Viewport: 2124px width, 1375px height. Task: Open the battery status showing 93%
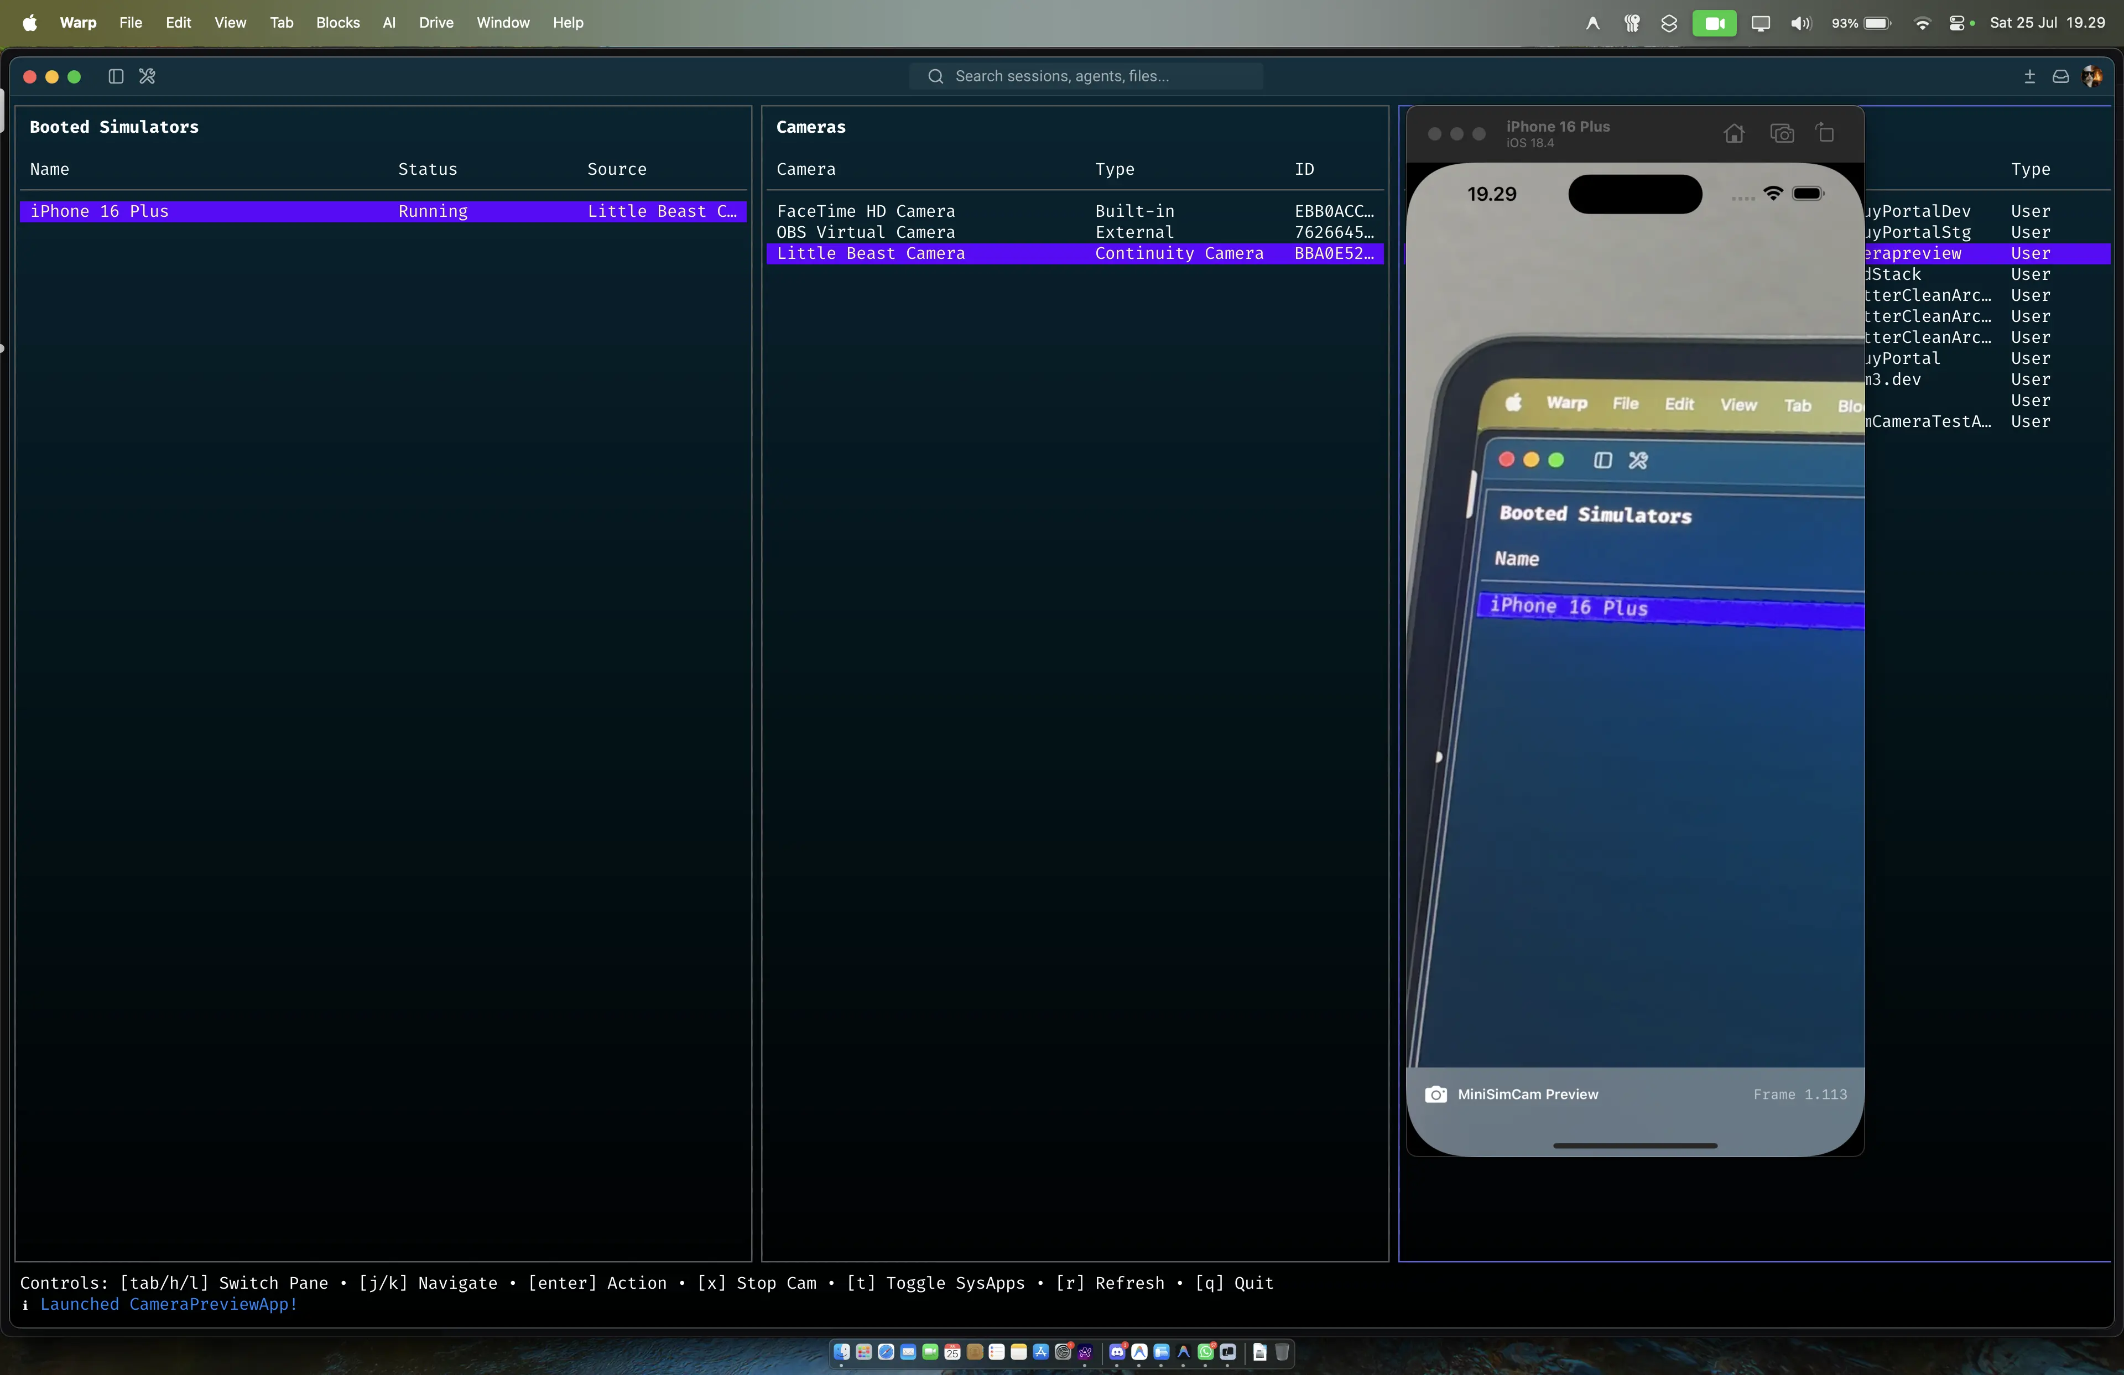pyautogui.click(x=1861, y=23)
